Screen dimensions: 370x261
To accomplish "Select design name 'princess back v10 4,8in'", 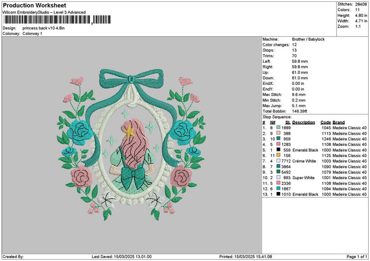I will tap(44, 28).
